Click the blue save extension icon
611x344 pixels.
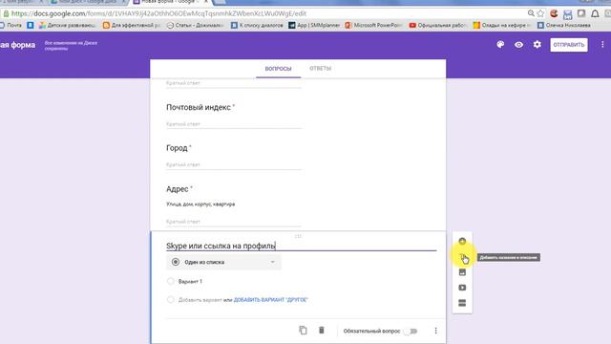coord(567,14)
